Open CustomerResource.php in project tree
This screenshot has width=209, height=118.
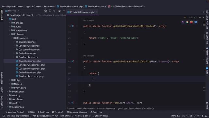(x=32, y=69)
